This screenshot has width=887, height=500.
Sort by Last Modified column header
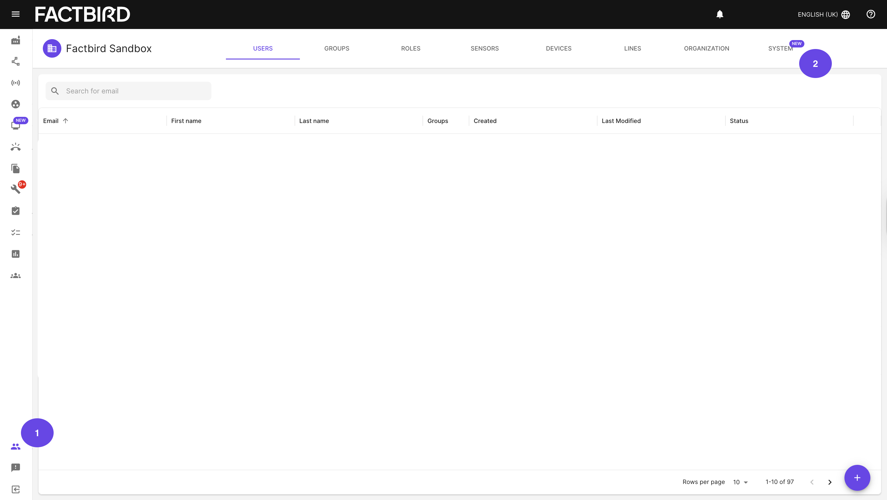point(621,121)
